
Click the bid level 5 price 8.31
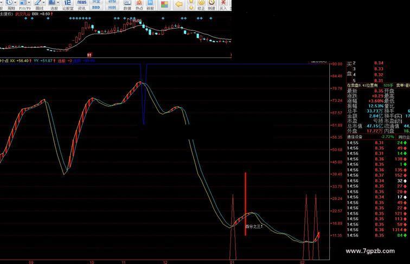click(x=379, y=81)
